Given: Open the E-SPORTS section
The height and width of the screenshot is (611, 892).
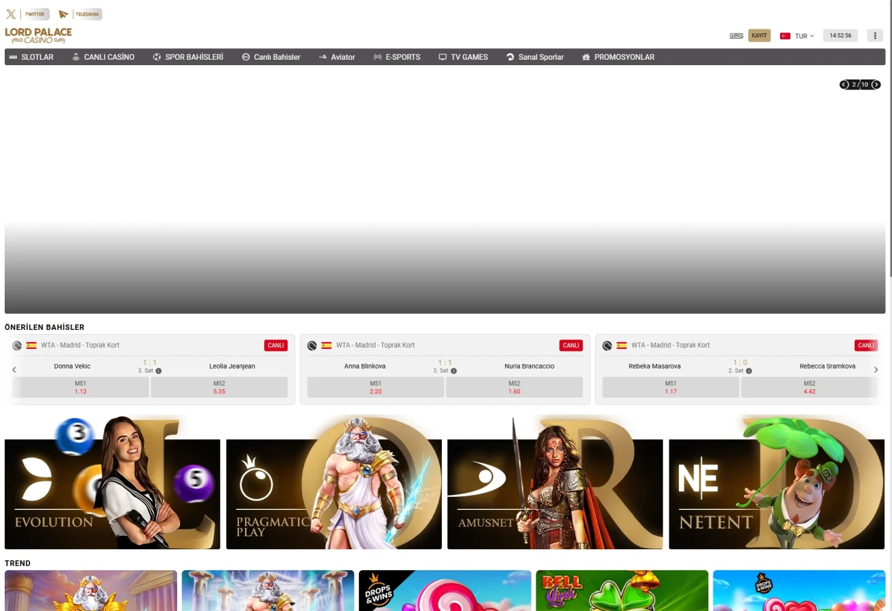Looking at the screenshot, I should [x=396, y=57].
